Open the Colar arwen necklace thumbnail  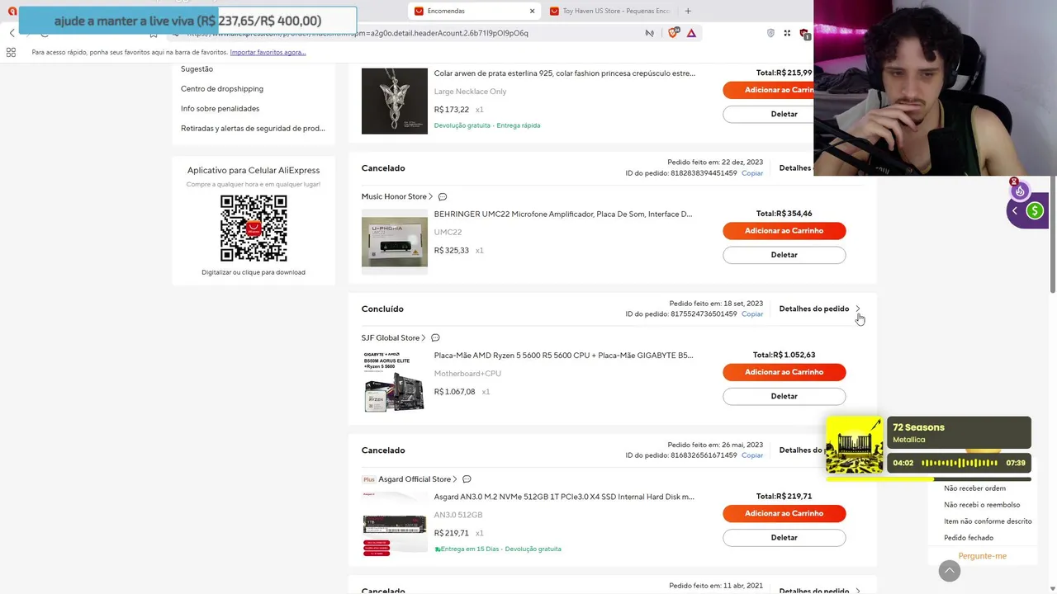click(x=395, y=101)
